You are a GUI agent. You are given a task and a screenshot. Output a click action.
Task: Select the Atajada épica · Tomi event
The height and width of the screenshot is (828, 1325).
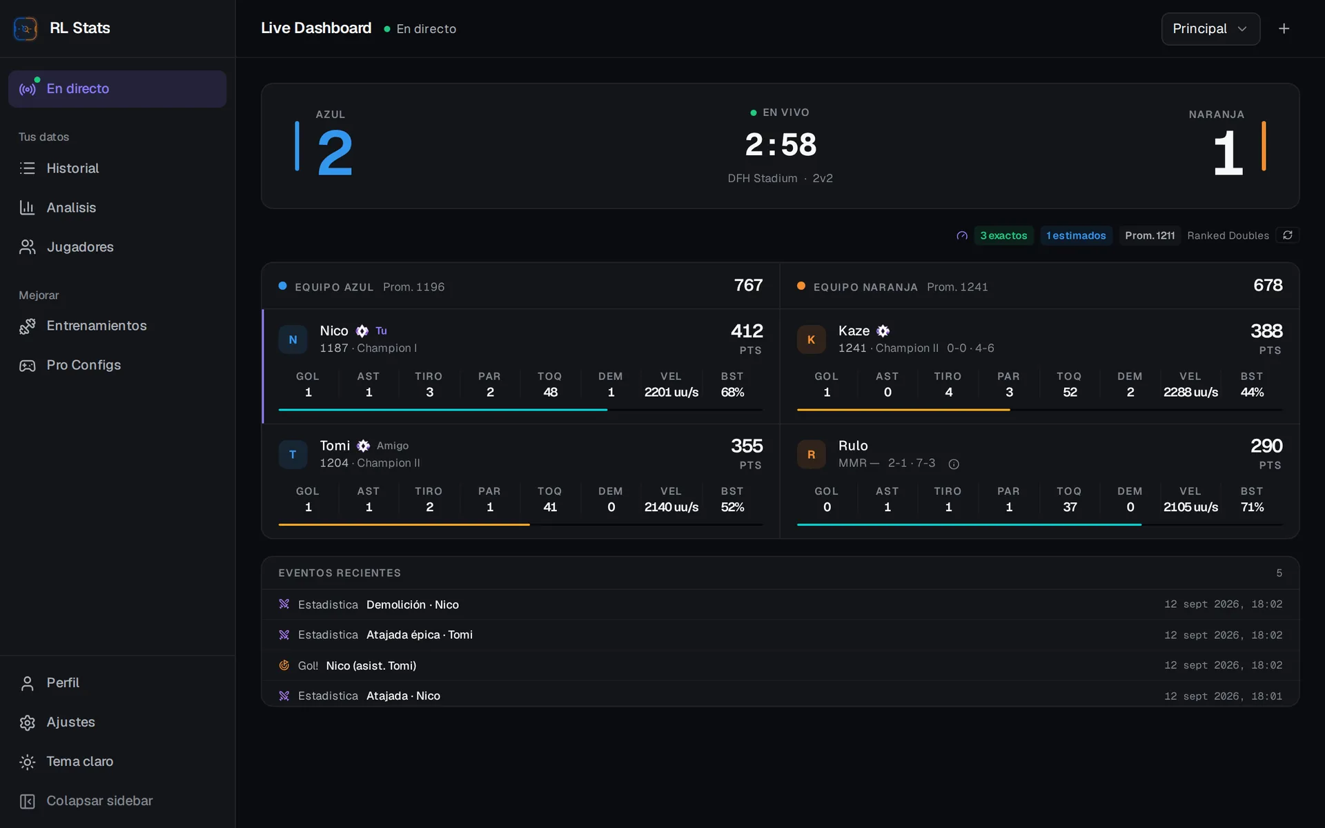coord(780,635)
